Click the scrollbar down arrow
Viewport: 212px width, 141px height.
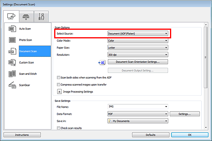coord(206,127)
